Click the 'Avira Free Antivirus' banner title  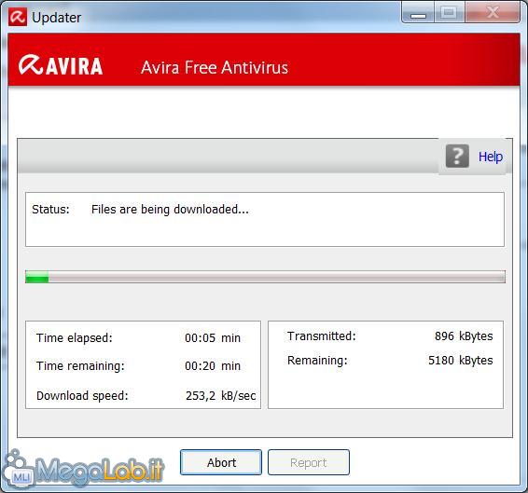215,67
